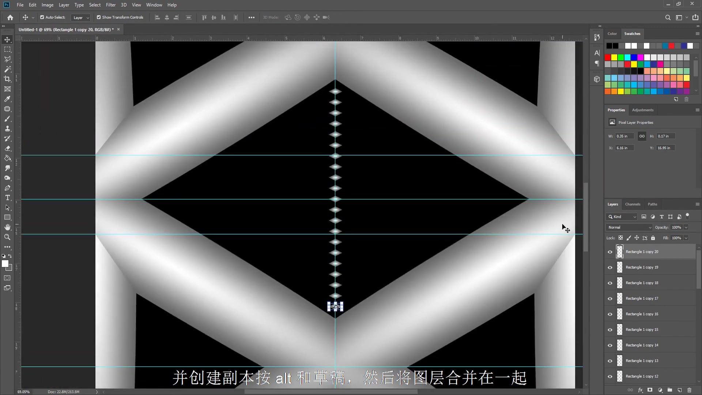Select the Horizontal Type tool
The image size is (702, 395).
[7, 197]
